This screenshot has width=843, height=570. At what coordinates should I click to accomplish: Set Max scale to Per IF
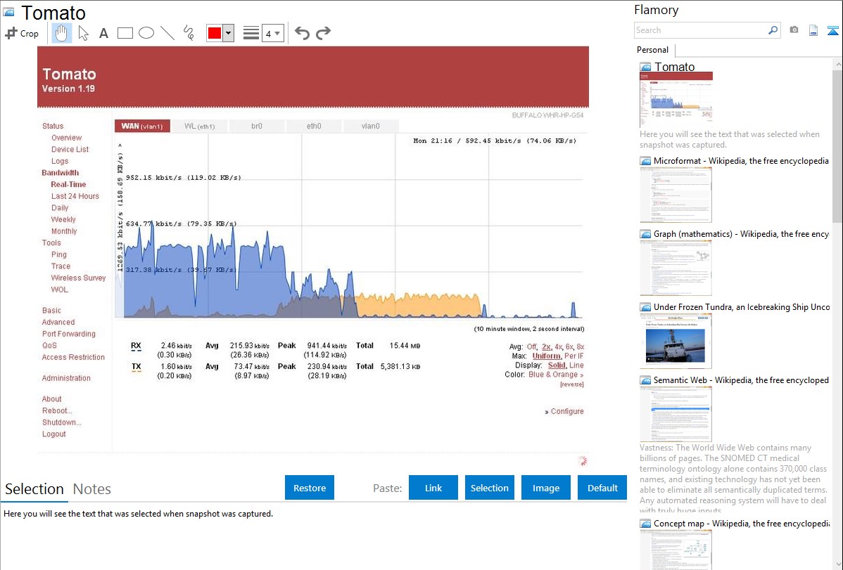574,356
